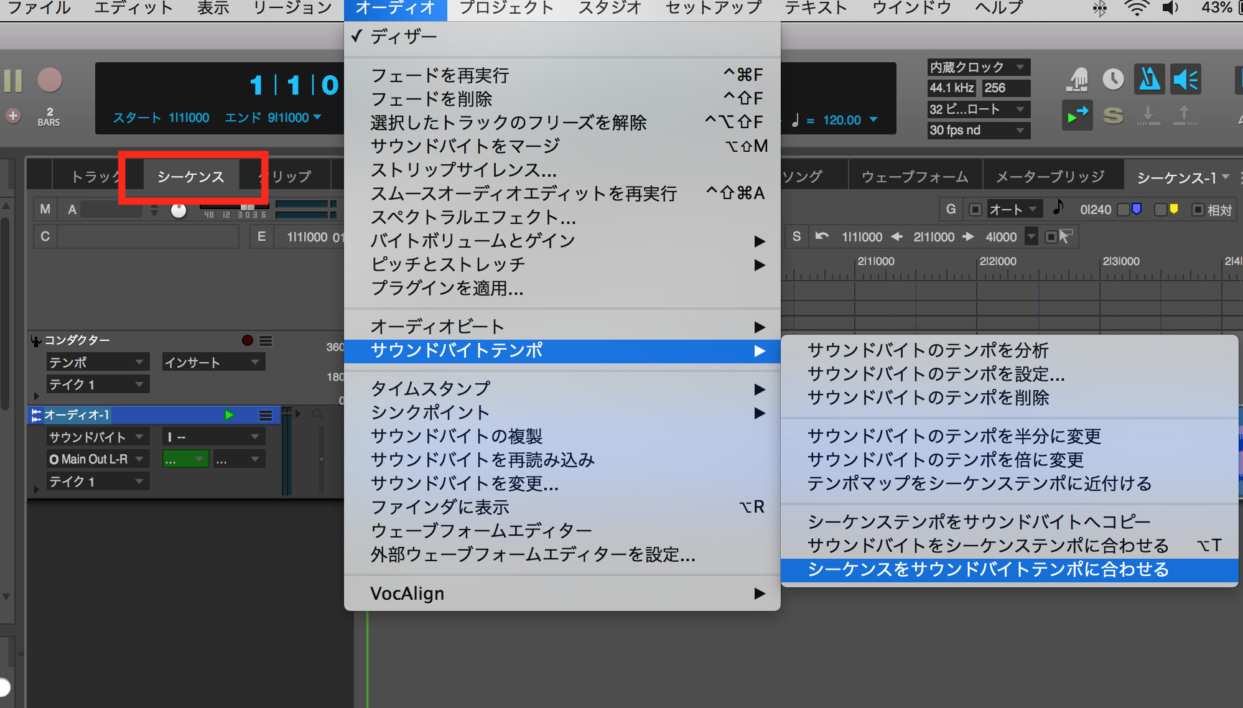This screenshot has height=708, width=1243.
Task: Toggle the checkbox beside the blue marker
Action: pyautogui.click(x=1124, y=210)
